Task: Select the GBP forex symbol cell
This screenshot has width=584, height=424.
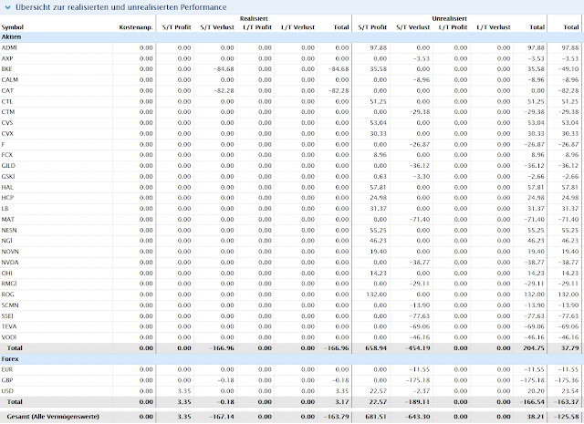Action: pyautogui.click(x=7, y=380)
